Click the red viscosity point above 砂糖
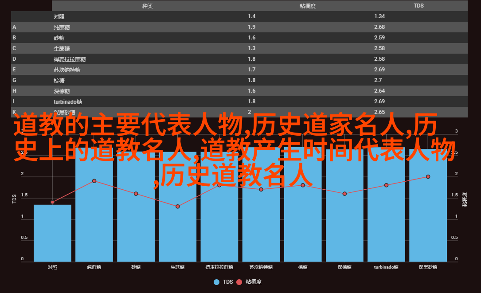481x293 pixels. (136, 194)
